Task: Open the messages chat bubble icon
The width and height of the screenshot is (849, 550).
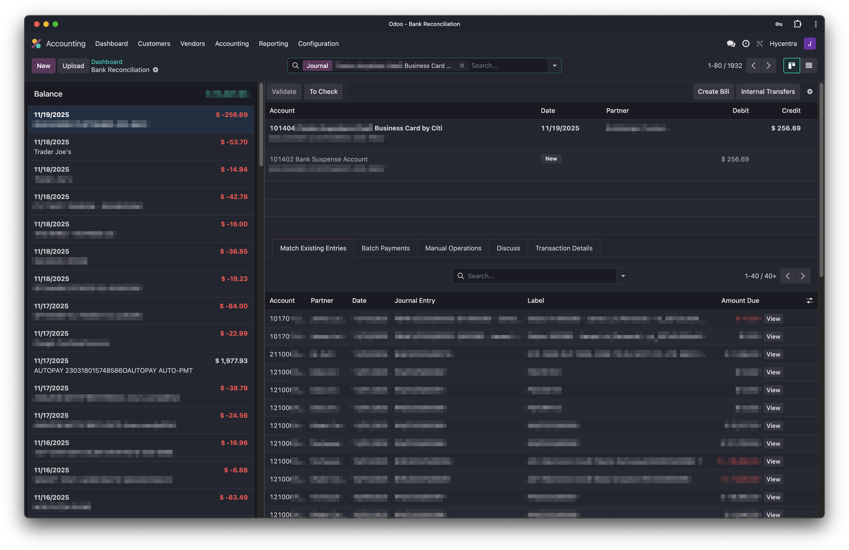Action: [730, 43]
